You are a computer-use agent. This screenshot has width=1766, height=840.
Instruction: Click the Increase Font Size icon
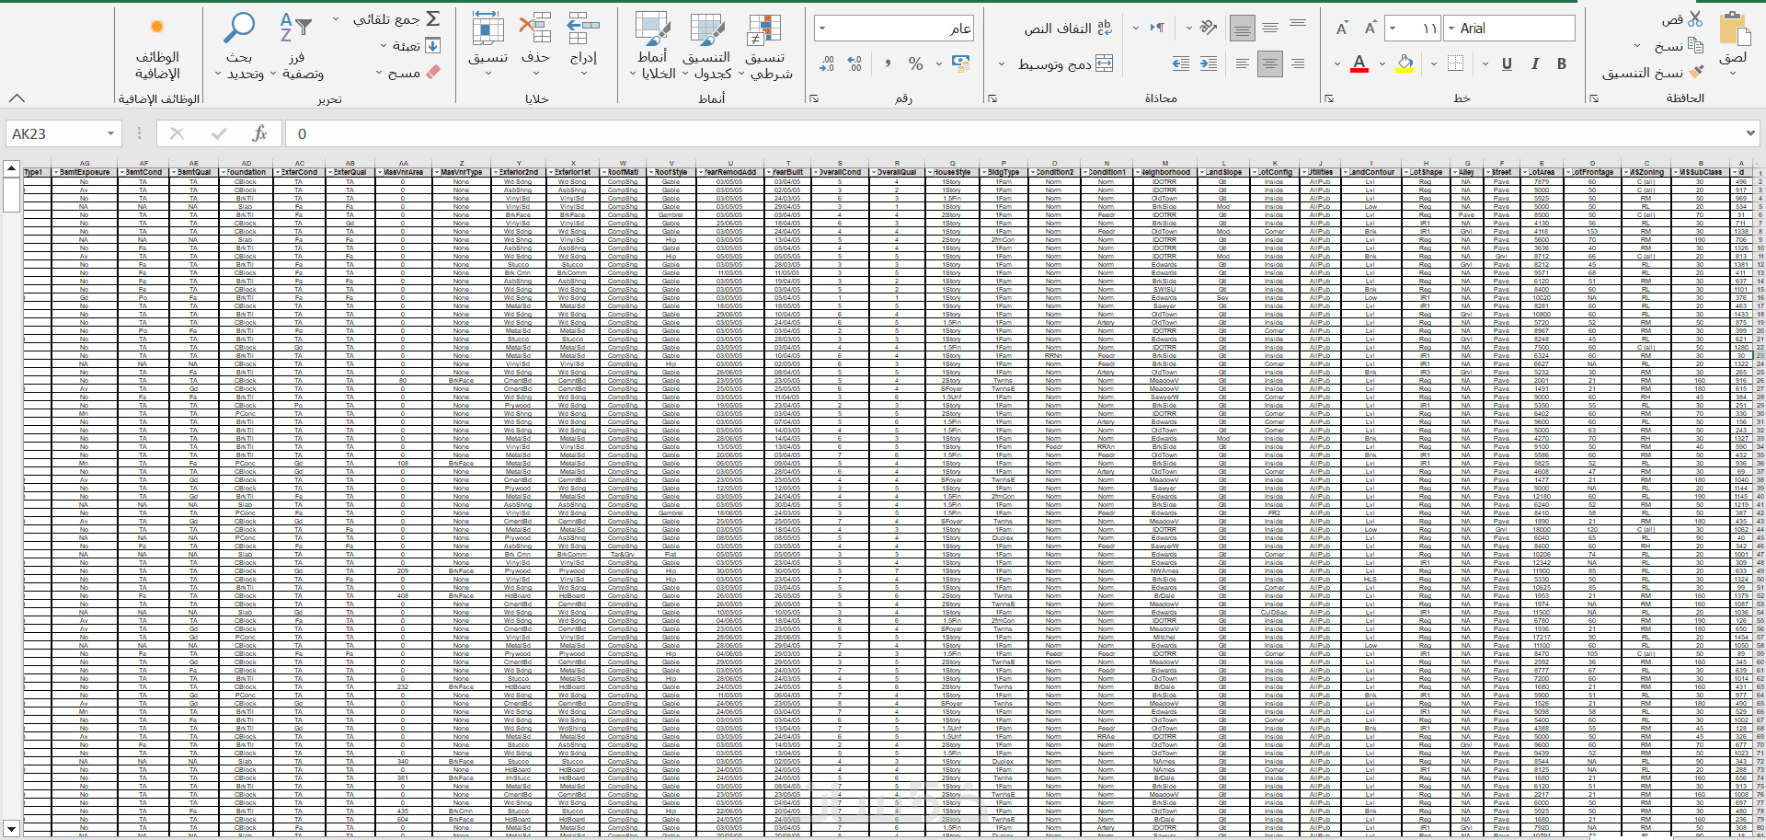pos(1370,29)
